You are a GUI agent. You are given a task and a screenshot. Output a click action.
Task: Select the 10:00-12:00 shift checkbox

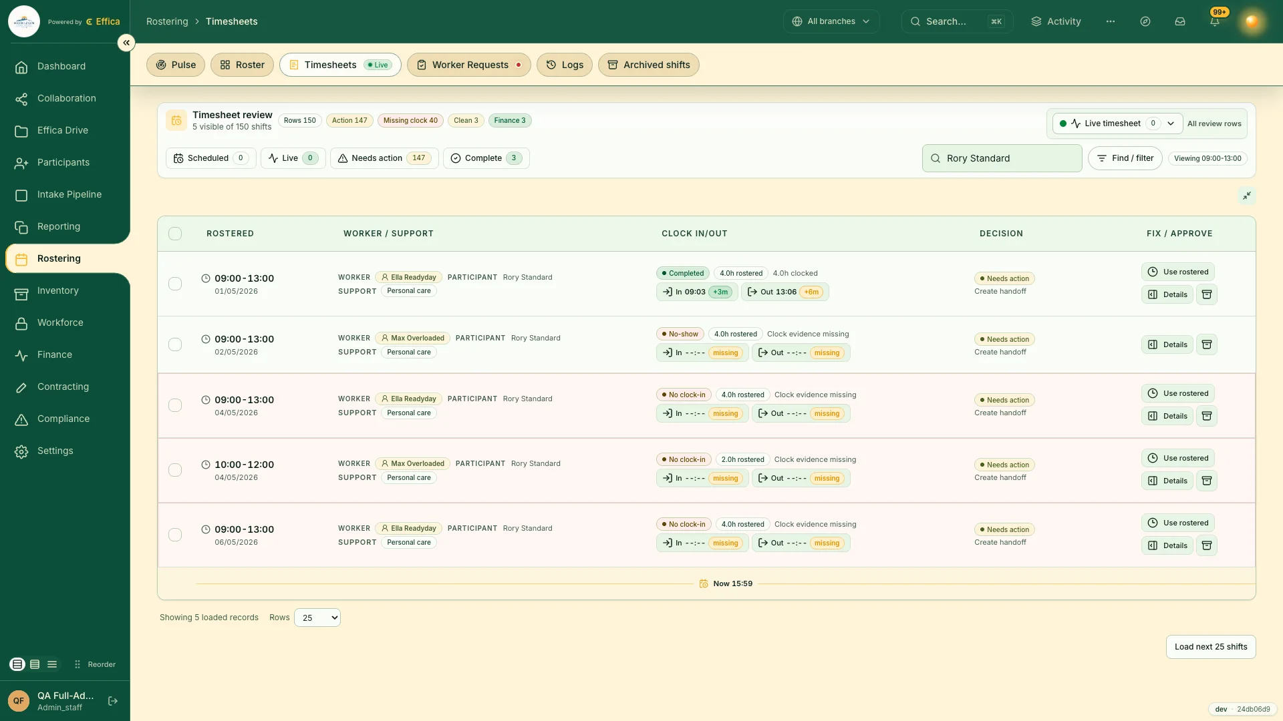[x=175, y=470]
